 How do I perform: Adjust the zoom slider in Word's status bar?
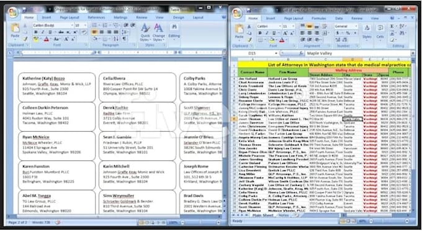point(200,222)
